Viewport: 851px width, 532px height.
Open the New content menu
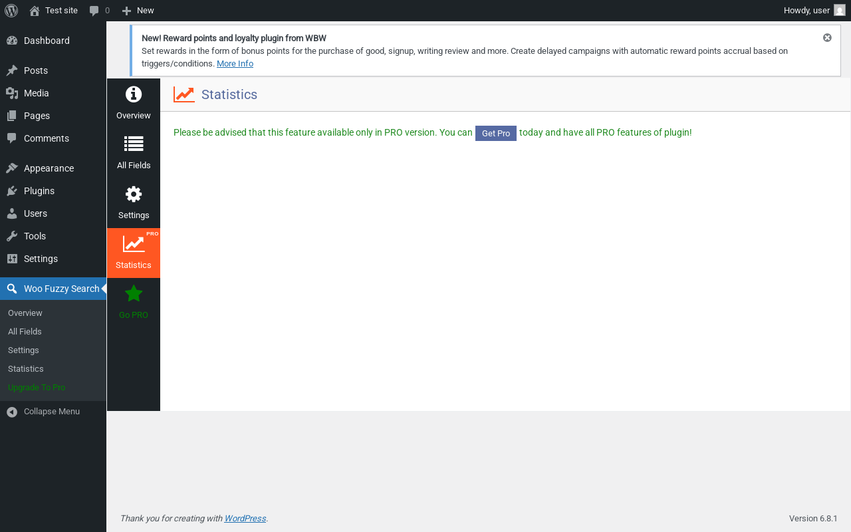[x=138, y=11]
